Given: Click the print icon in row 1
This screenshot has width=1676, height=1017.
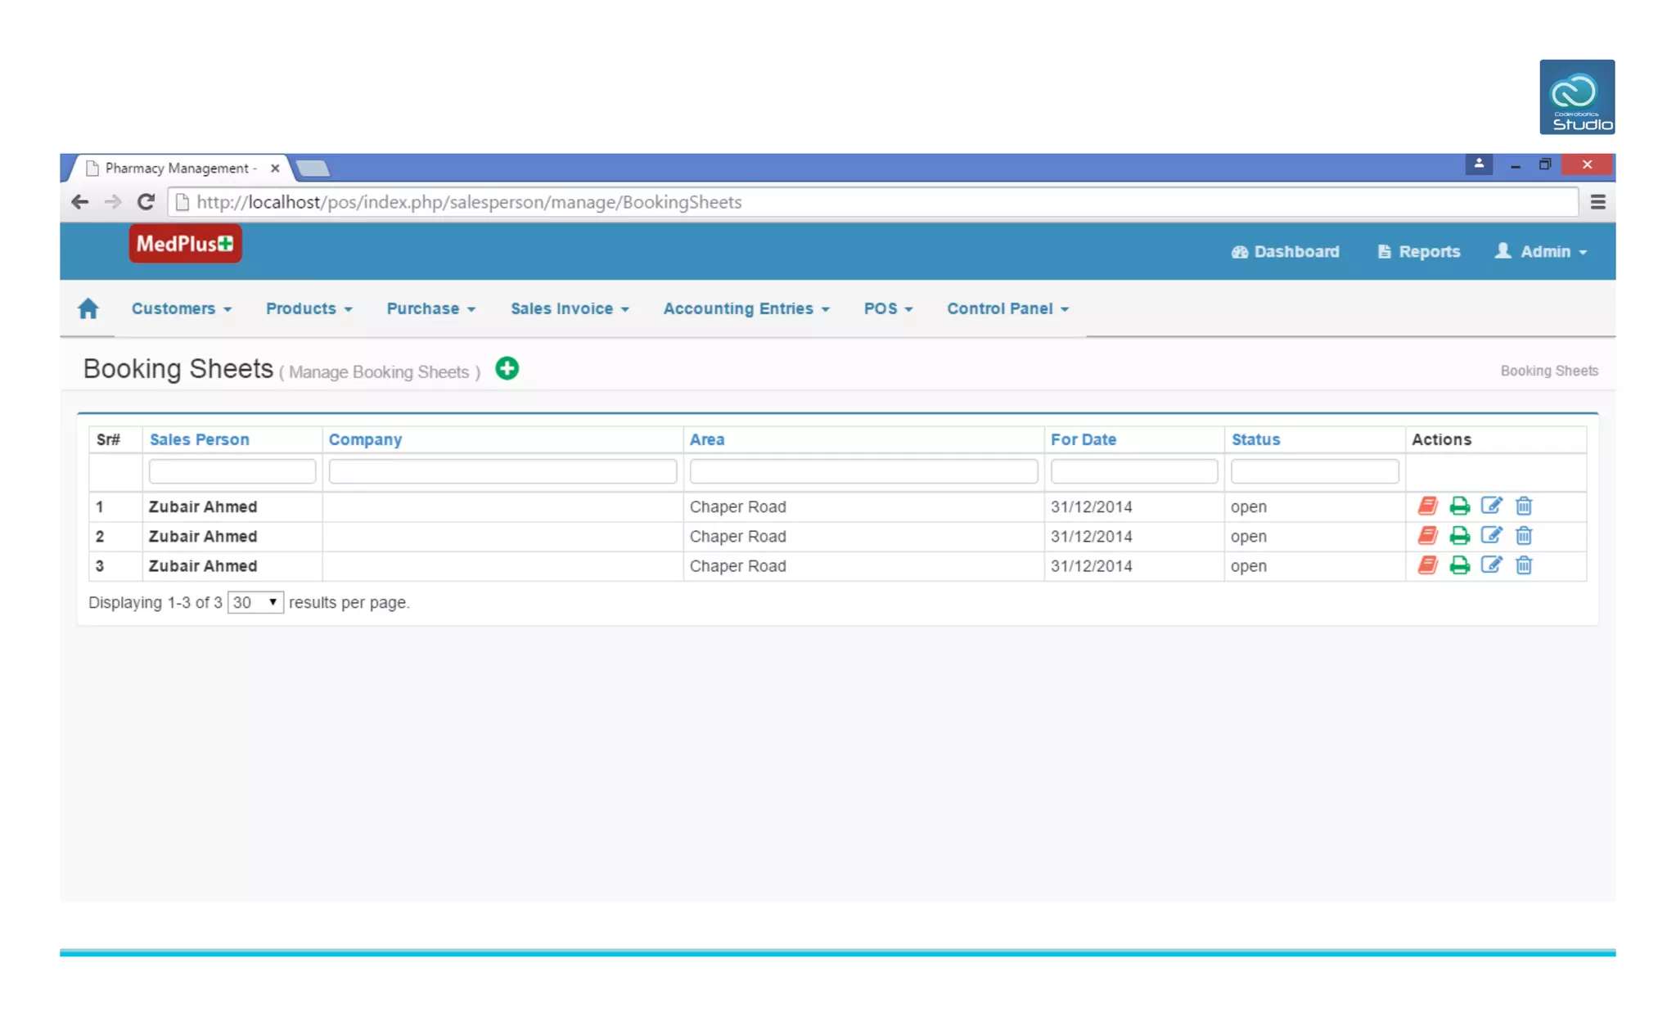Looking at the screenshot, I should point(1459,506).
